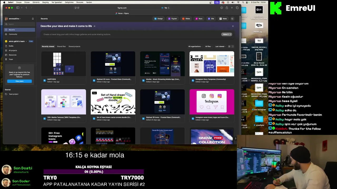Open the Snow Free Collection thumbnail
Image resolution: width=337 pixels, height=189 pixels.
212,136
